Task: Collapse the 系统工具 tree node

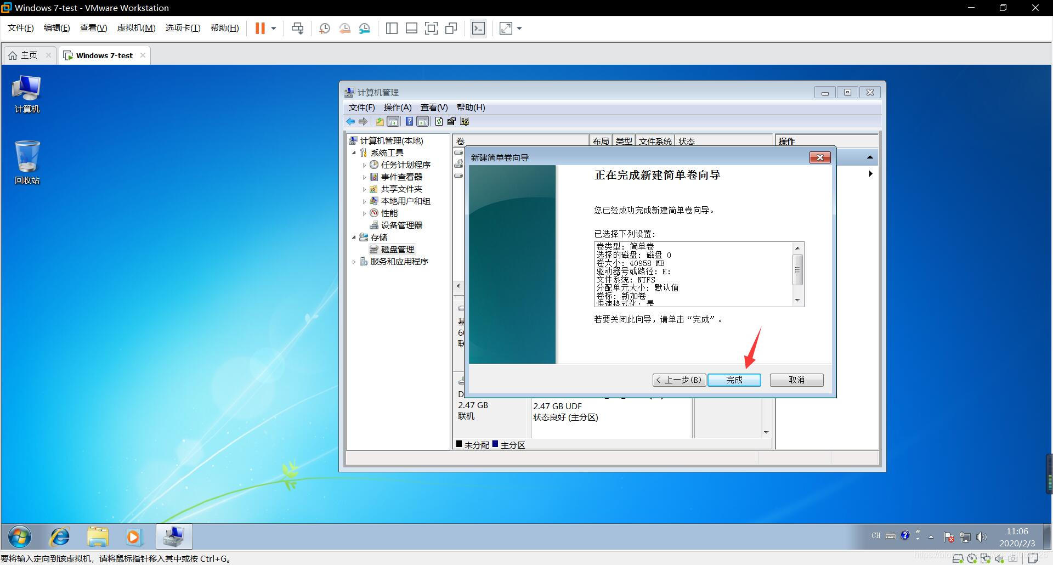Action: tap(354, 153)
